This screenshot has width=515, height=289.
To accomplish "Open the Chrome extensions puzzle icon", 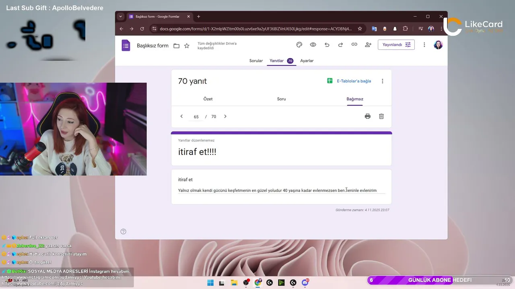I will [405, 29].
